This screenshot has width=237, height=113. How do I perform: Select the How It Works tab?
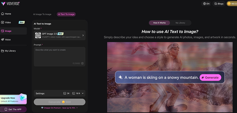[x=159, y=23]
